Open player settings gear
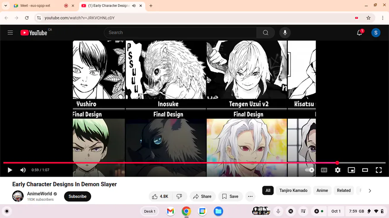The width and height of the screenshot is (389, 218). point(338,170)
